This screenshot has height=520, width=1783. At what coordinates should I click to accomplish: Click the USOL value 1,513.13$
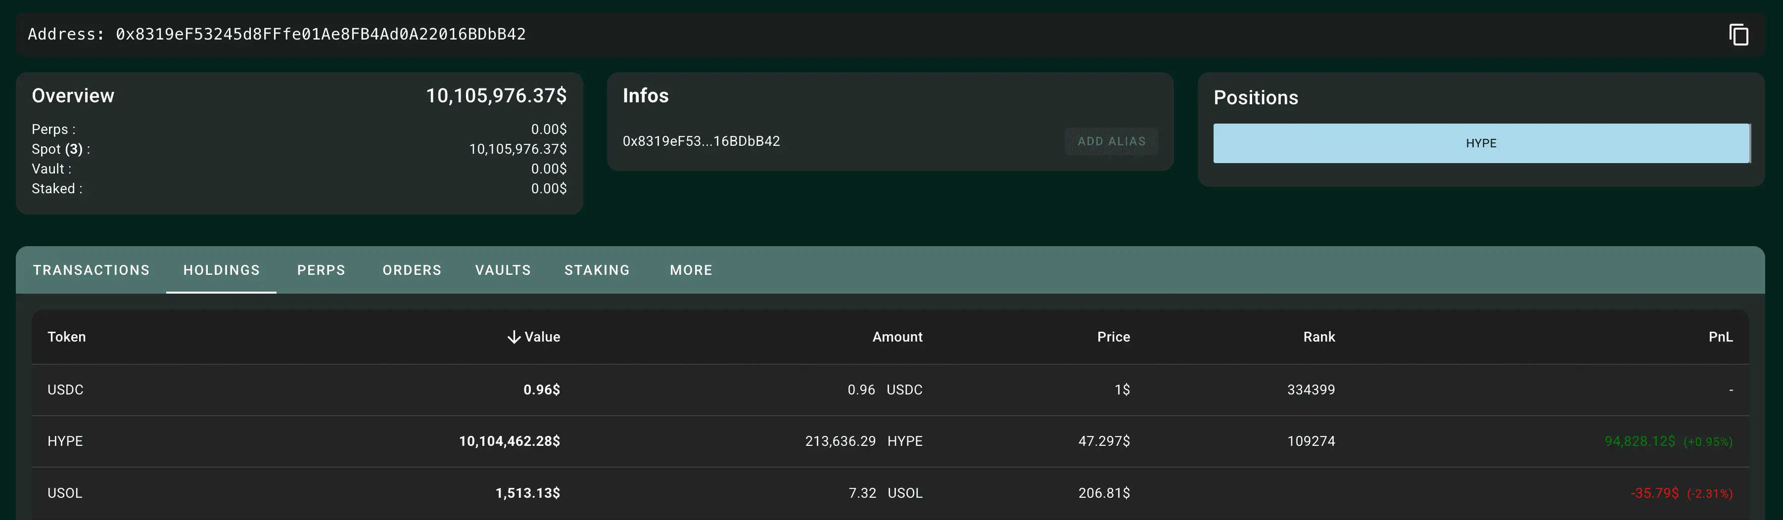pos(527,493)
